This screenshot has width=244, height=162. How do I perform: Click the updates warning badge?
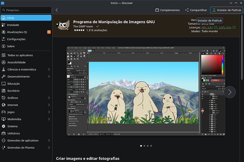[49, 32]
